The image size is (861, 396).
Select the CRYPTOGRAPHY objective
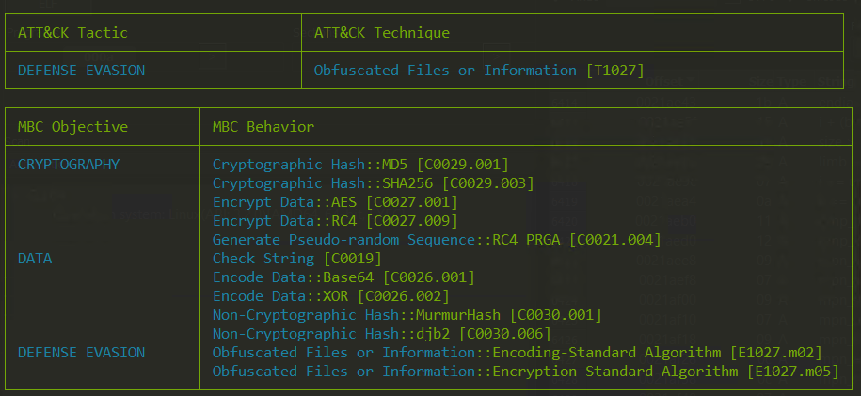pyautogui.click(x=68, y=165)
